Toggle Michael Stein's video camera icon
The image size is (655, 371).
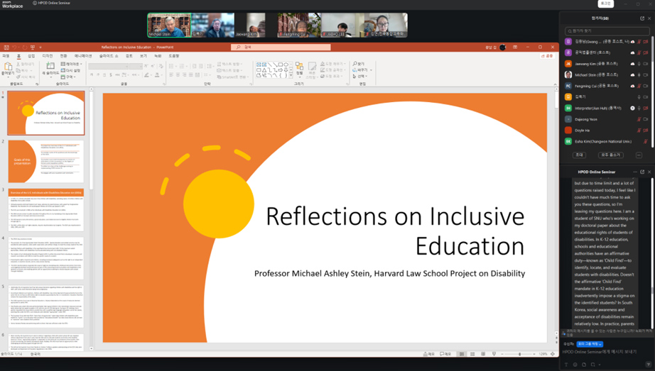pyautogui.click(x=645, y=74)
